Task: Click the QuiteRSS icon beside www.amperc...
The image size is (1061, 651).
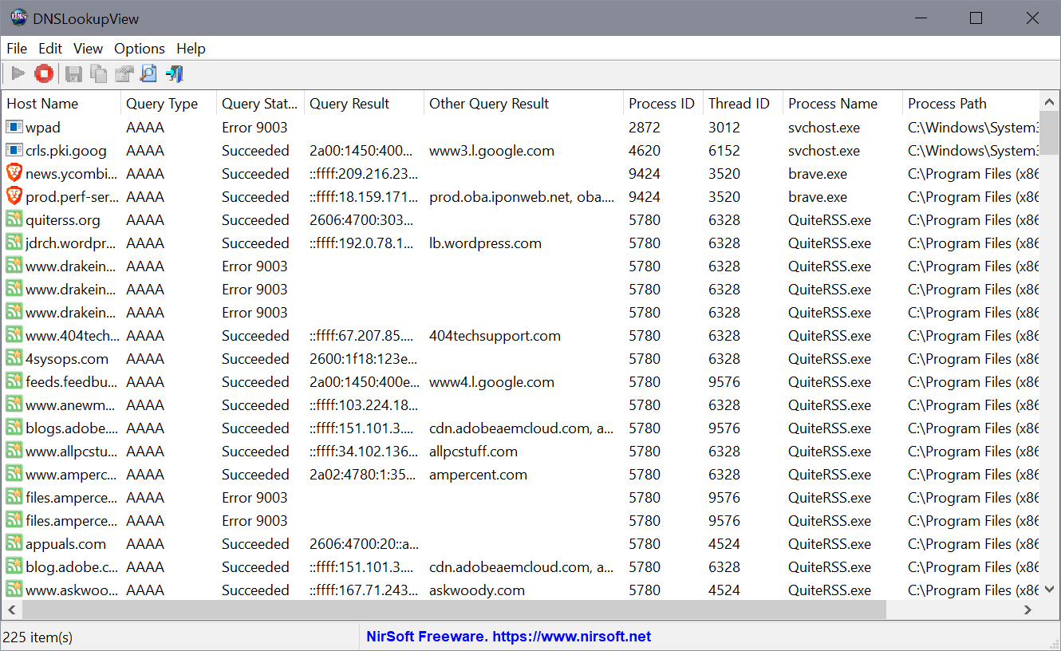Action: (x=14, y=474)
